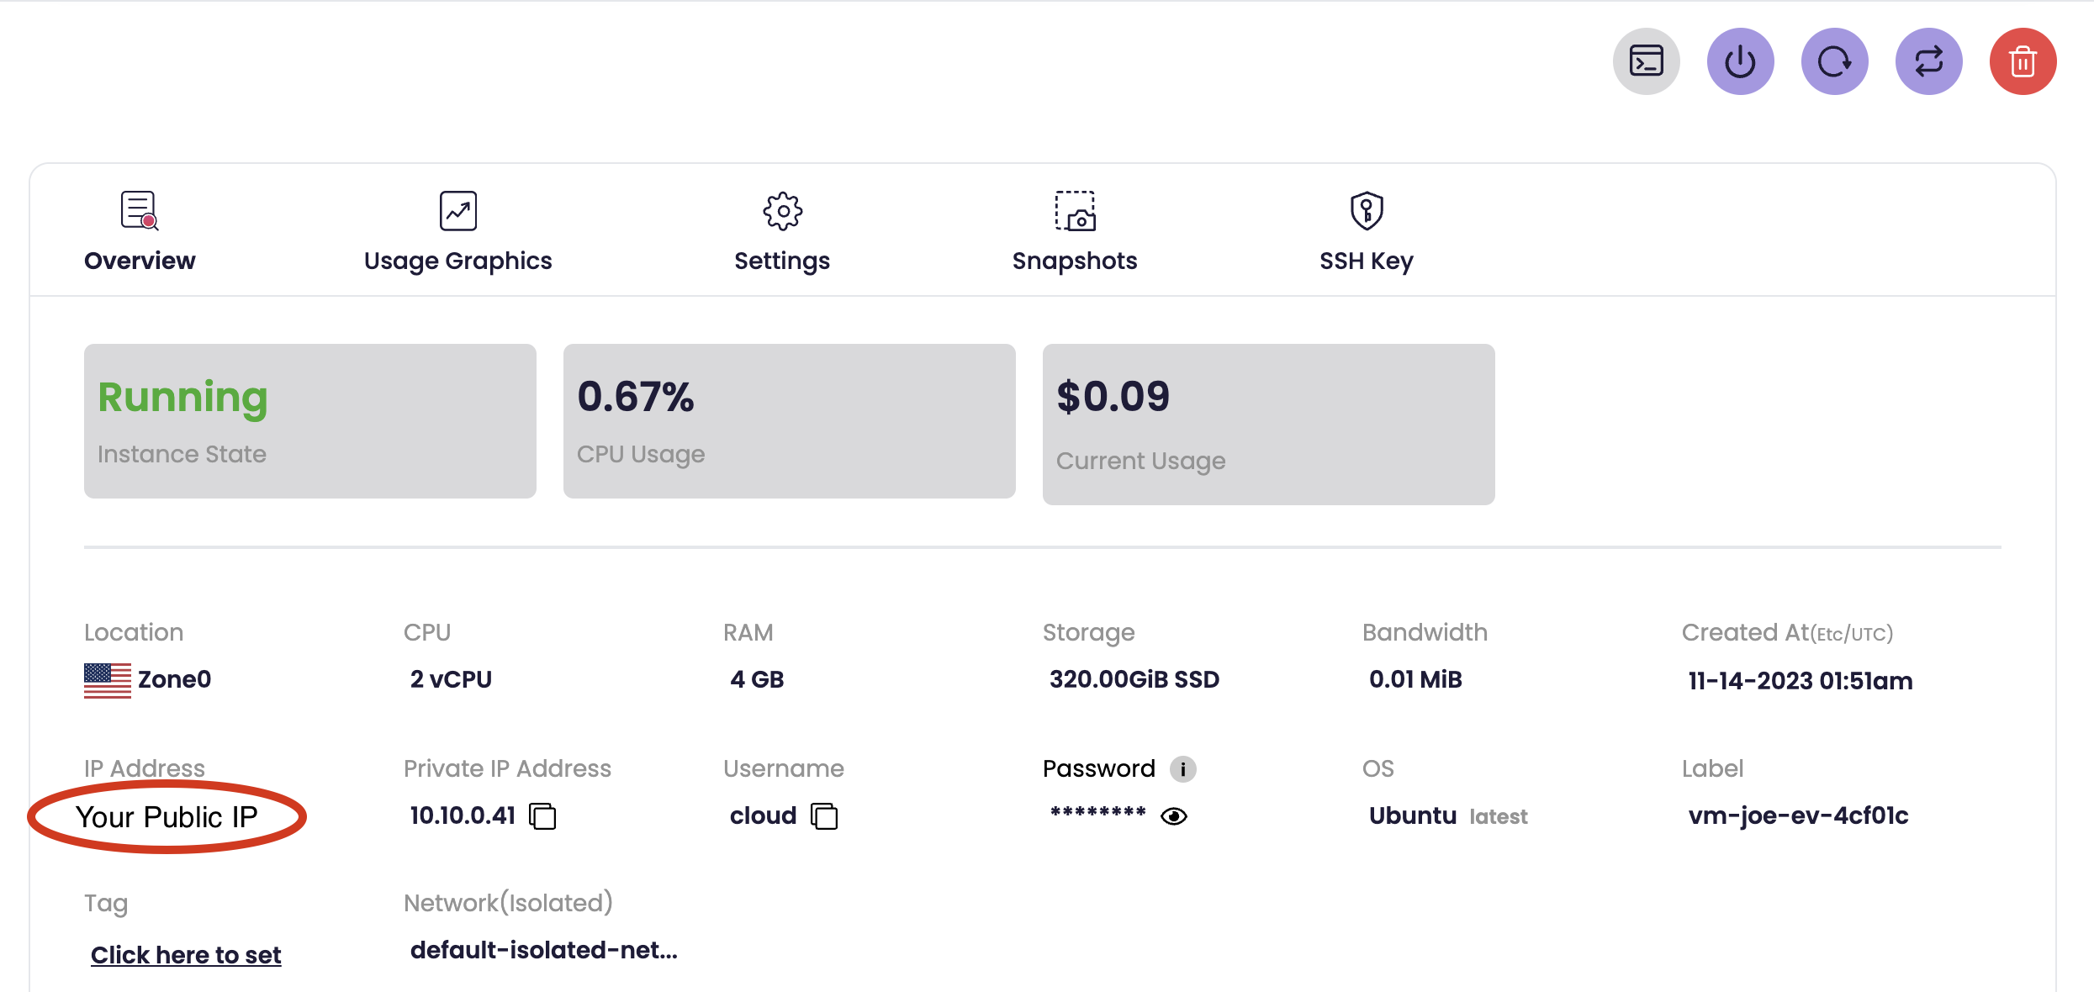Click the default-isolated-net network name

tap(543, 950)
